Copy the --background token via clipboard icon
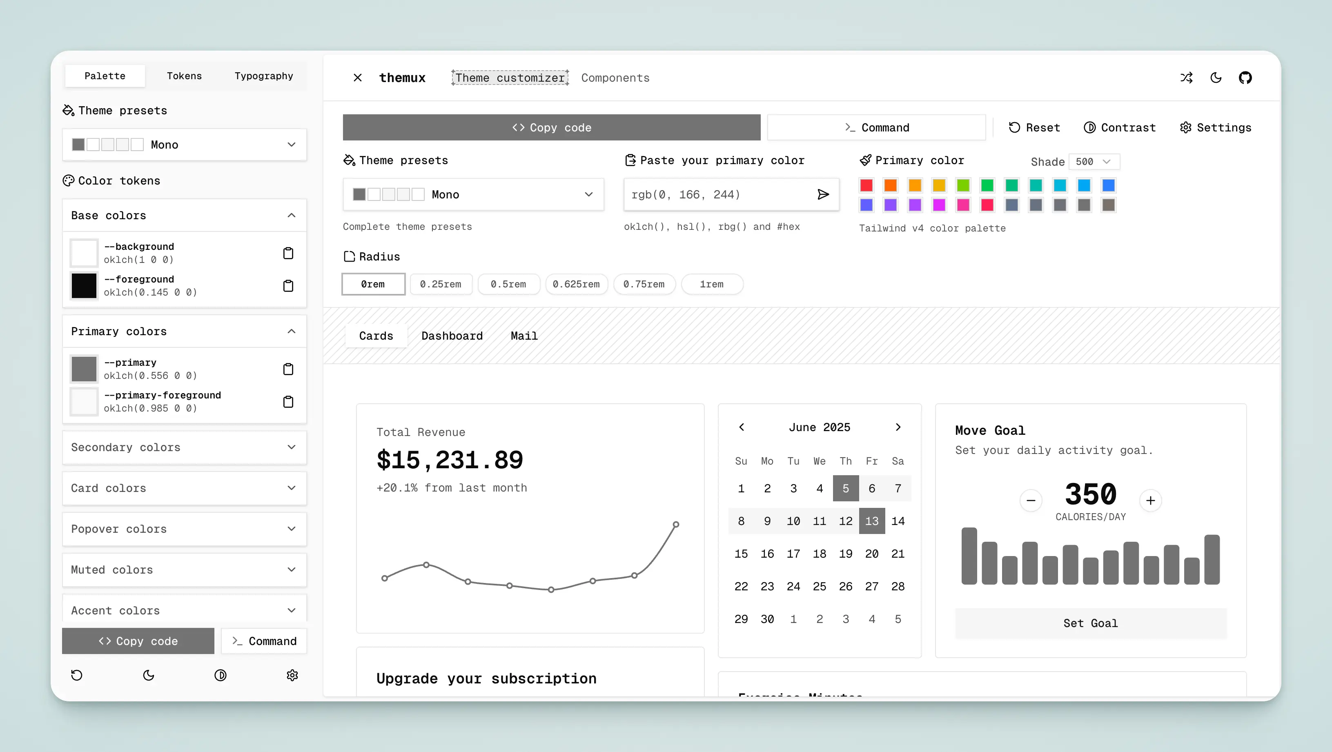The width and height of the screenshot is (1332, 752). coord(288,253)
